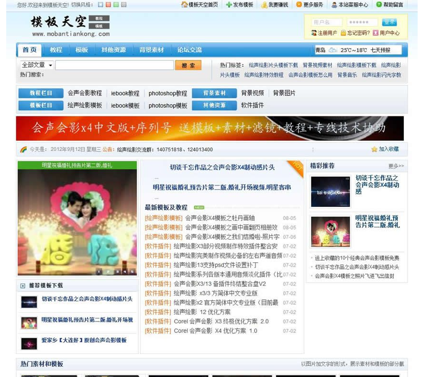Screen dimensions: 421x377
Task: Click the 教程 badge next to logo
Action: [99, 18]
